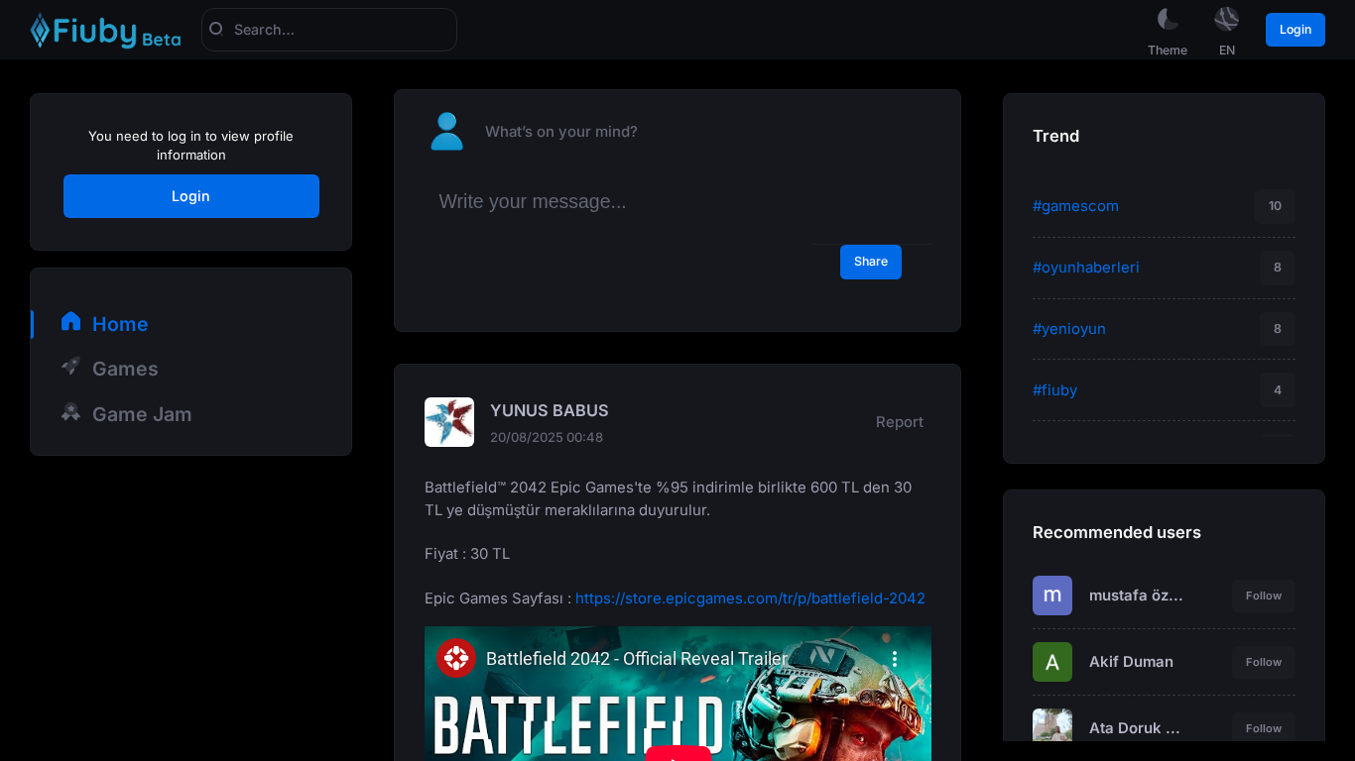Focus the Search... input field

pyautogui.click(x=329, y=30)
